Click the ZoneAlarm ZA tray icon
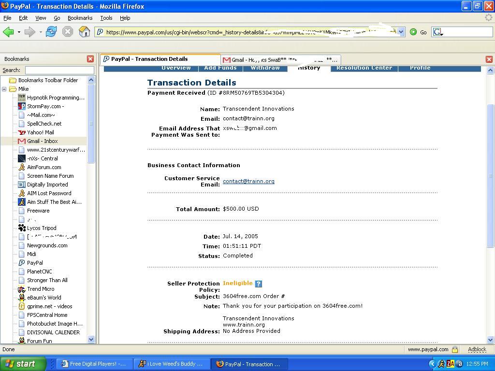Viewport: 495px width, 371px height. coord(451,364)
